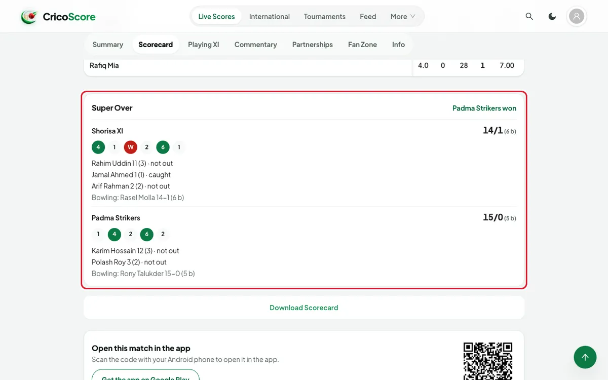Open the Playing XI tab
This screenshot has width=608, height=380.
(x=204, y=45)
